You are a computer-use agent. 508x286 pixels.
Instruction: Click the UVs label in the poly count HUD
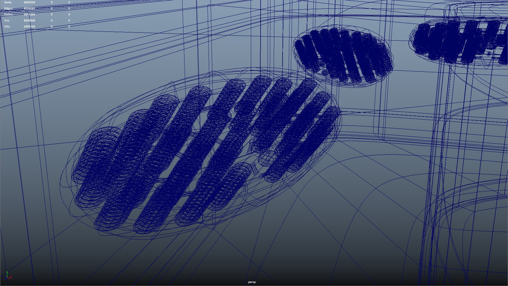tap(7, 26)
